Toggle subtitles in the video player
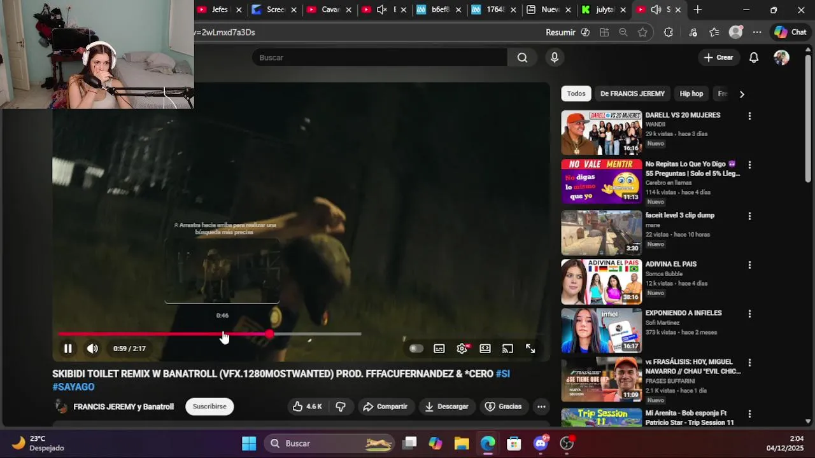 pyautogui.click(x=439, y=349)
